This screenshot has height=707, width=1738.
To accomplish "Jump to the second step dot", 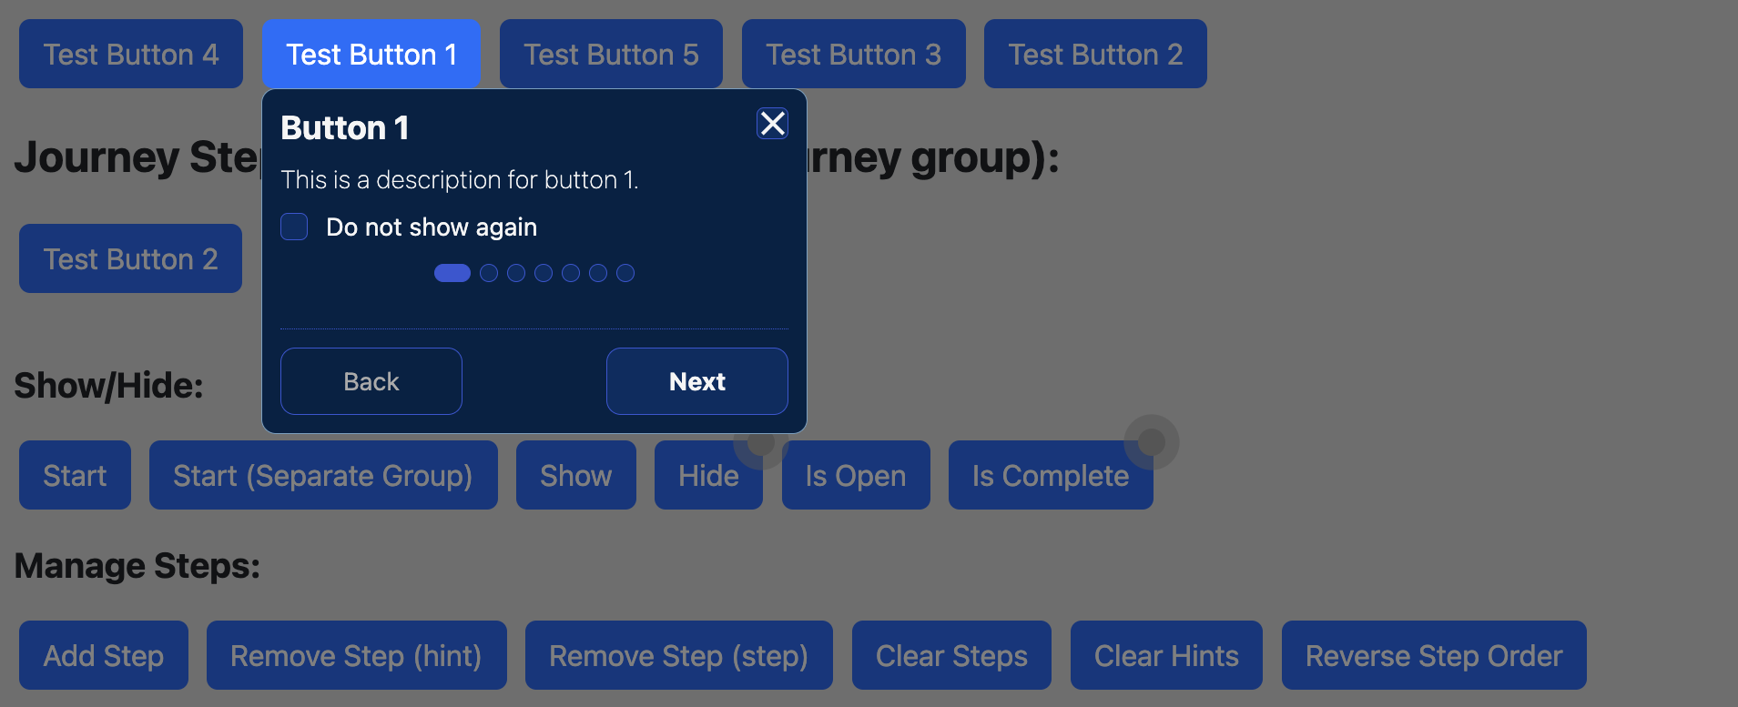I will 489,273.
